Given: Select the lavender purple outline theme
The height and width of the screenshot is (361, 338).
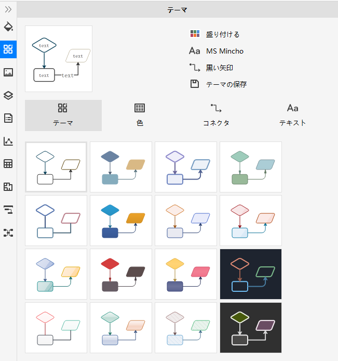Looking at the screenshot, I should pyautogui.click(x=186, y=167).
